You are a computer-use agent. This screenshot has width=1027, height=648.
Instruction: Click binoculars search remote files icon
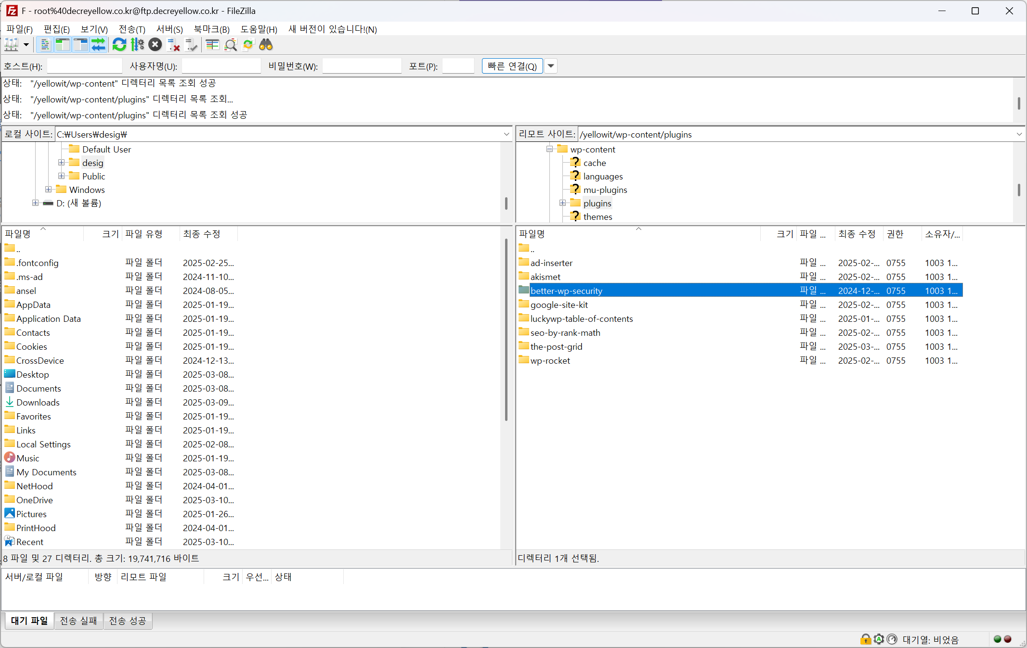tap(266, 45)
